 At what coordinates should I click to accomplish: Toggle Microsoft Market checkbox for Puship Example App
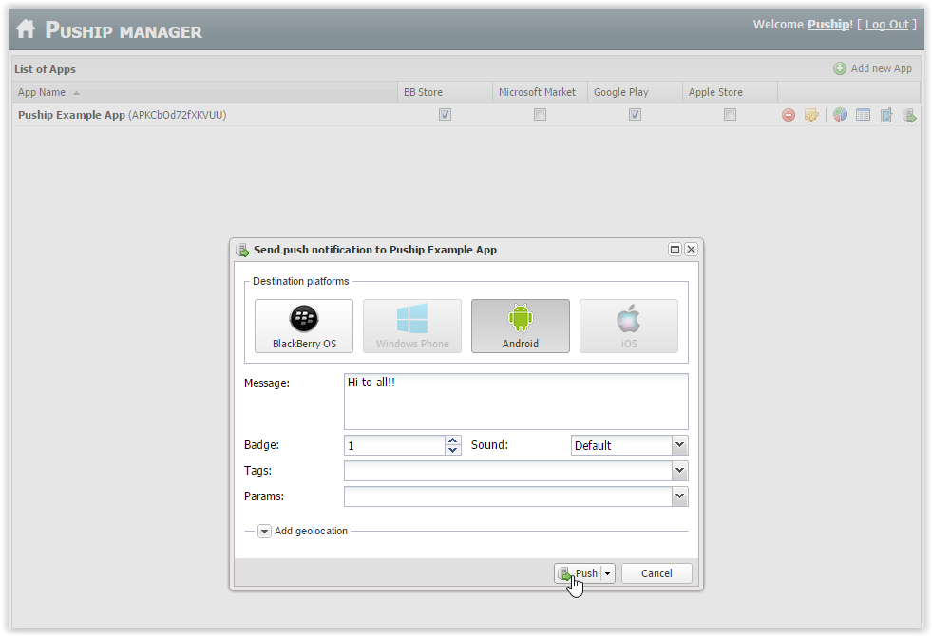tap(540, 115)
